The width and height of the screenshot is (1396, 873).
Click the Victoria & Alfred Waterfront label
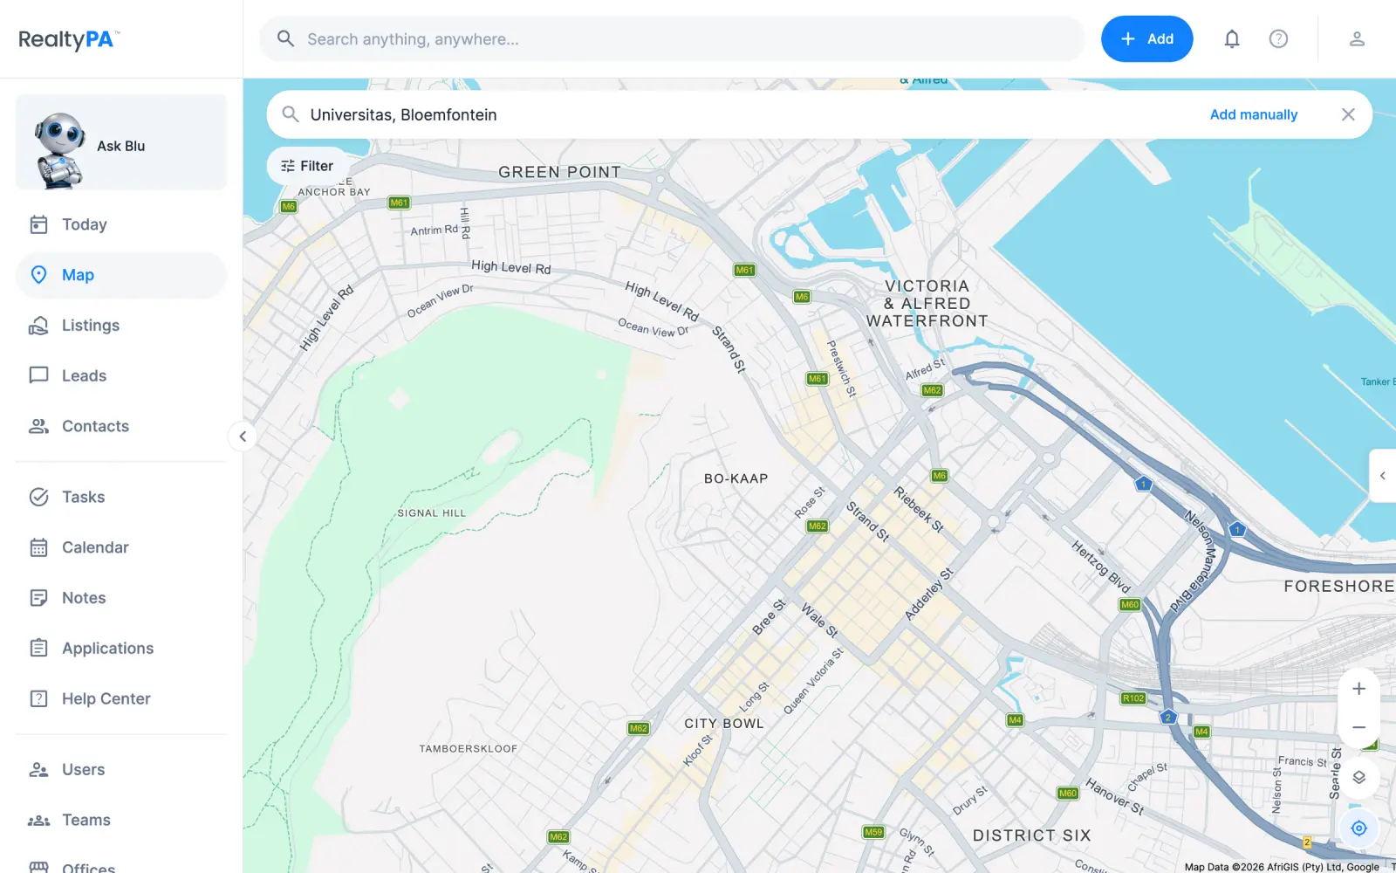pos(927,303)
